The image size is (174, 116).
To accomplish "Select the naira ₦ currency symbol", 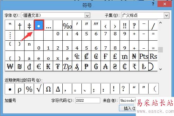I will click(x=134, y=56).
